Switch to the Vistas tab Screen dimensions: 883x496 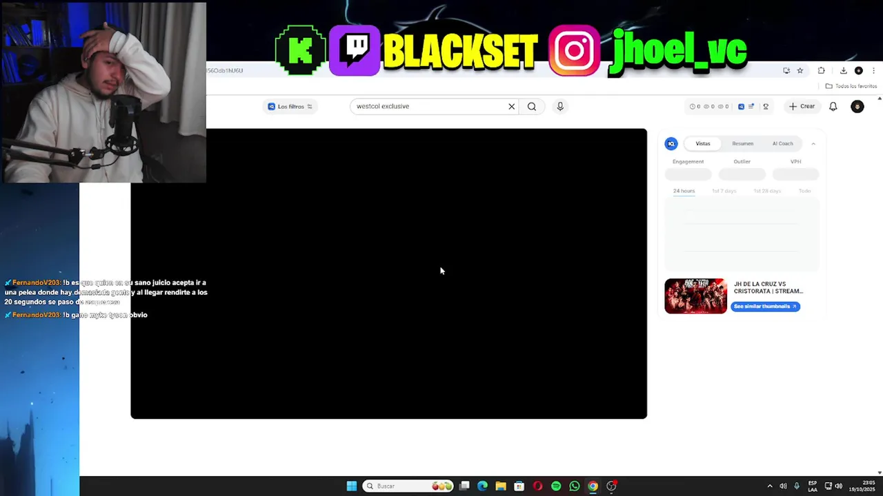pos(703,143)
